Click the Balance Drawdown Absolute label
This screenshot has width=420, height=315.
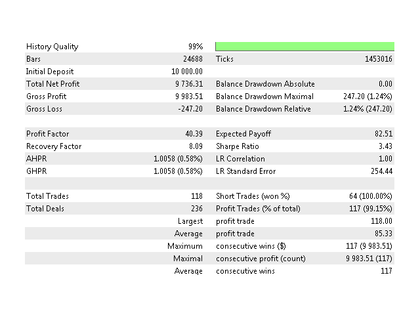[x=265, y=84]
